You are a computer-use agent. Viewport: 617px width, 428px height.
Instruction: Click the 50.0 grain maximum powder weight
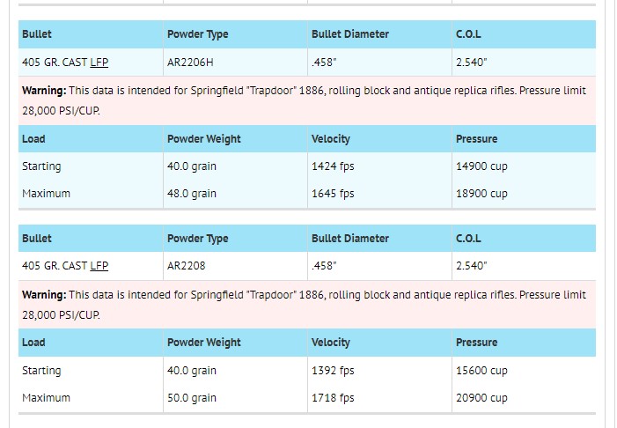point(192,398)
